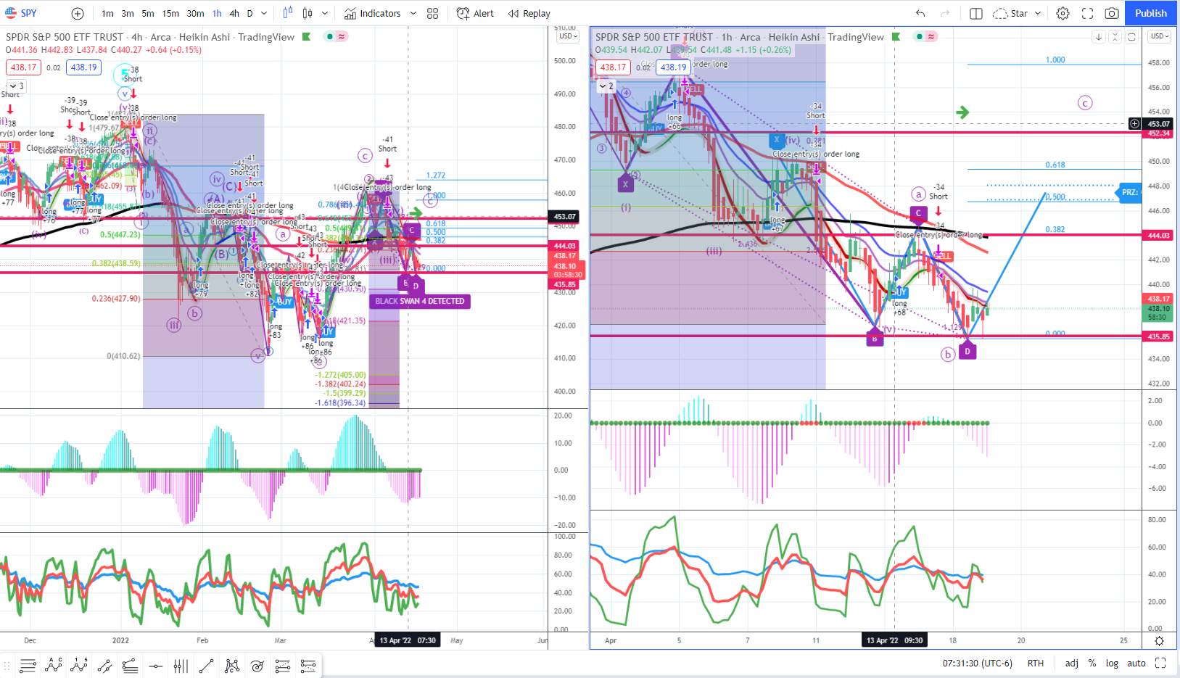Select the 15m timeframe
The image size is (1180, 678).
click(x=170, y=13)
